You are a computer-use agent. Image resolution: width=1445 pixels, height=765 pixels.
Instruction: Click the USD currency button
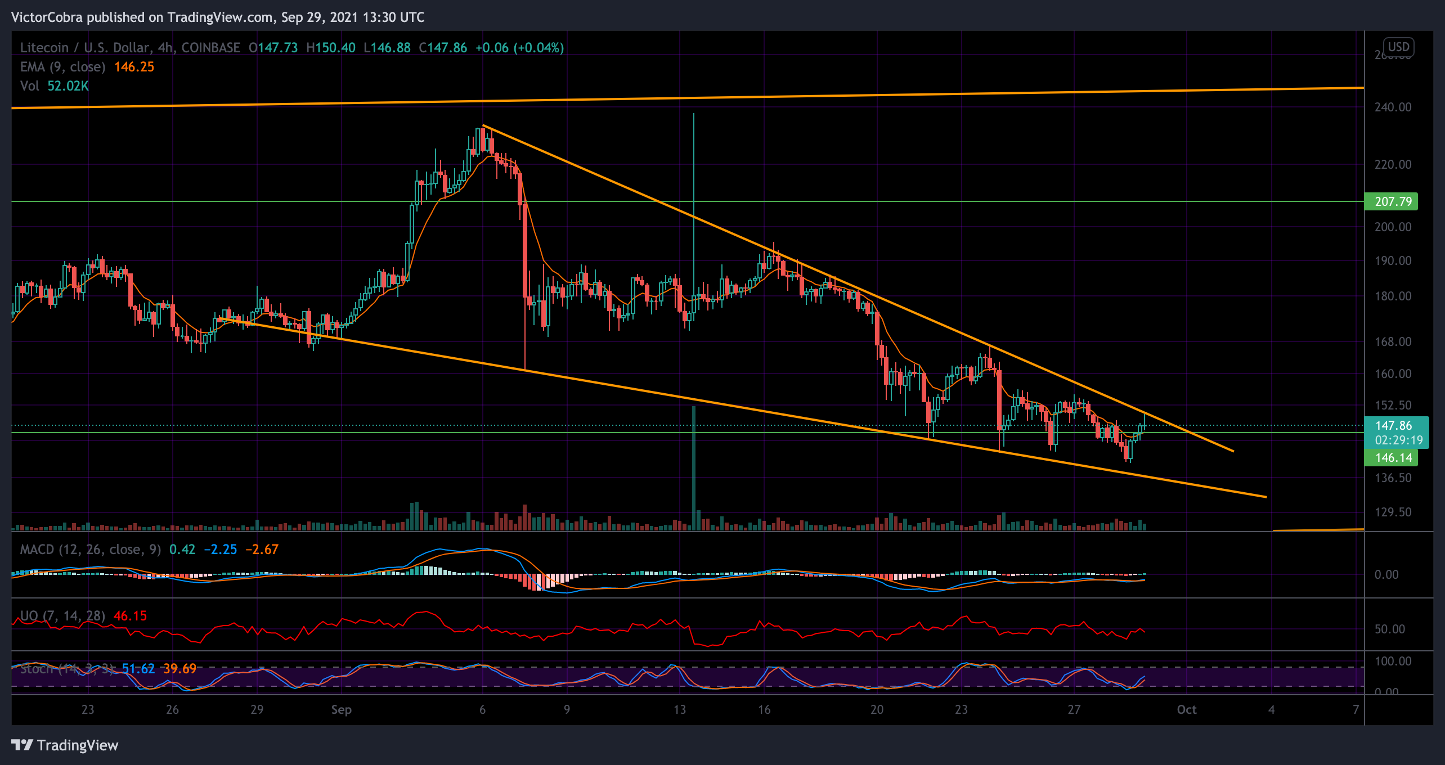1398,47
